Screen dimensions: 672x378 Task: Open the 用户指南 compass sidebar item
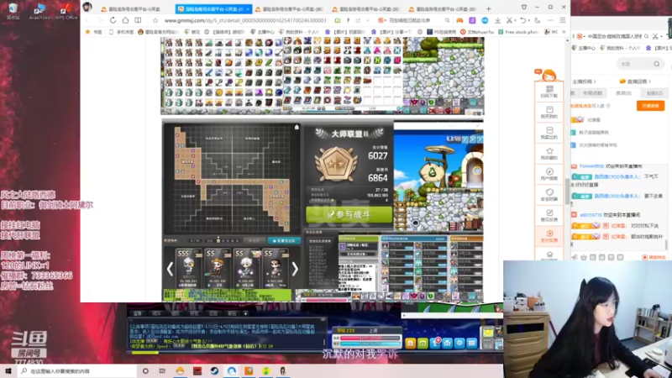pyautogui.click(x=549, y=175)
